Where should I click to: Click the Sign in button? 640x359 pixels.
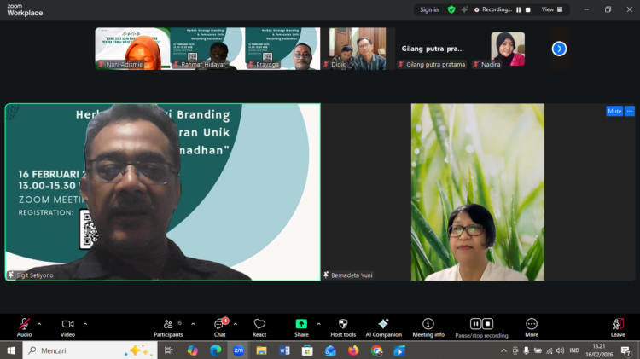[429, 9]
